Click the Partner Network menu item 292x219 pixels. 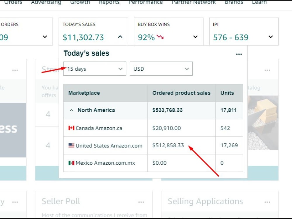tap(194, 2)
